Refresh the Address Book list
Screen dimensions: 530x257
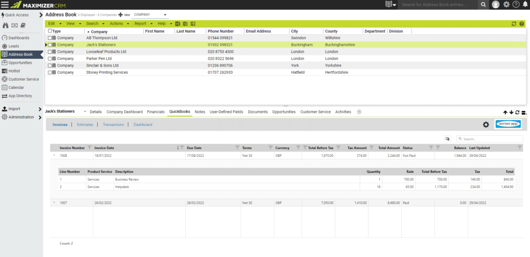514,24
